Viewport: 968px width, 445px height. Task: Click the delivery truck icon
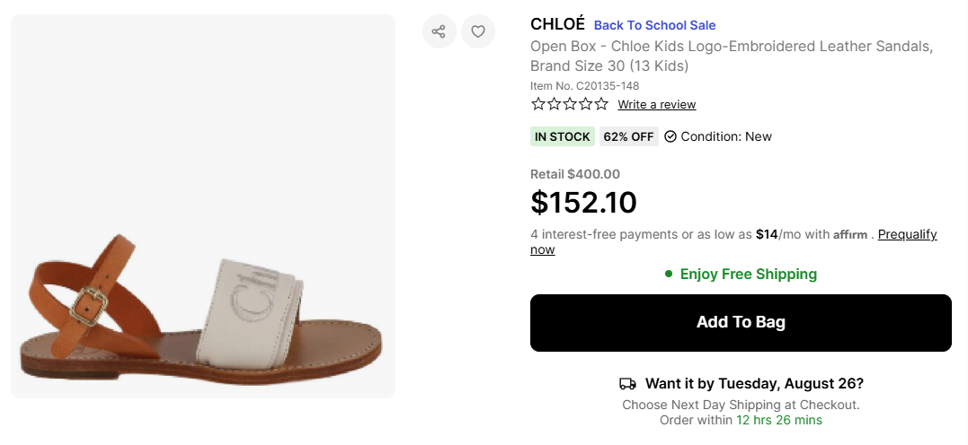[627, 384]
